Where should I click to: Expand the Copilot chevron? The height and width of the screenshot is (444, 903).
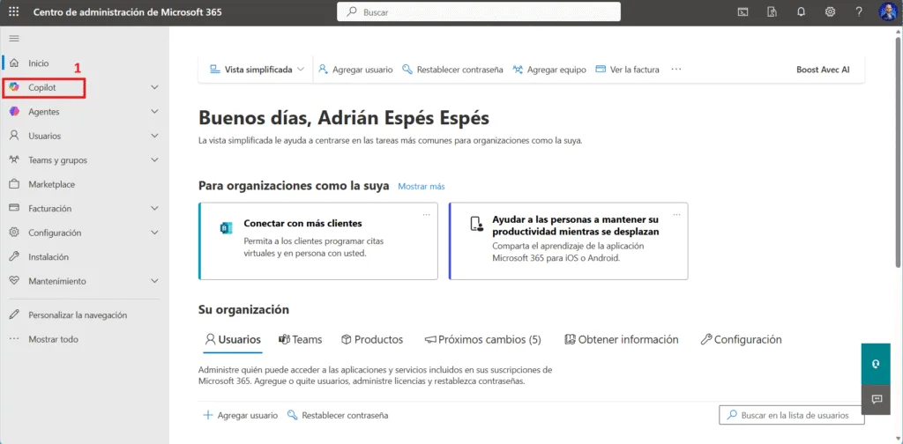154,87
